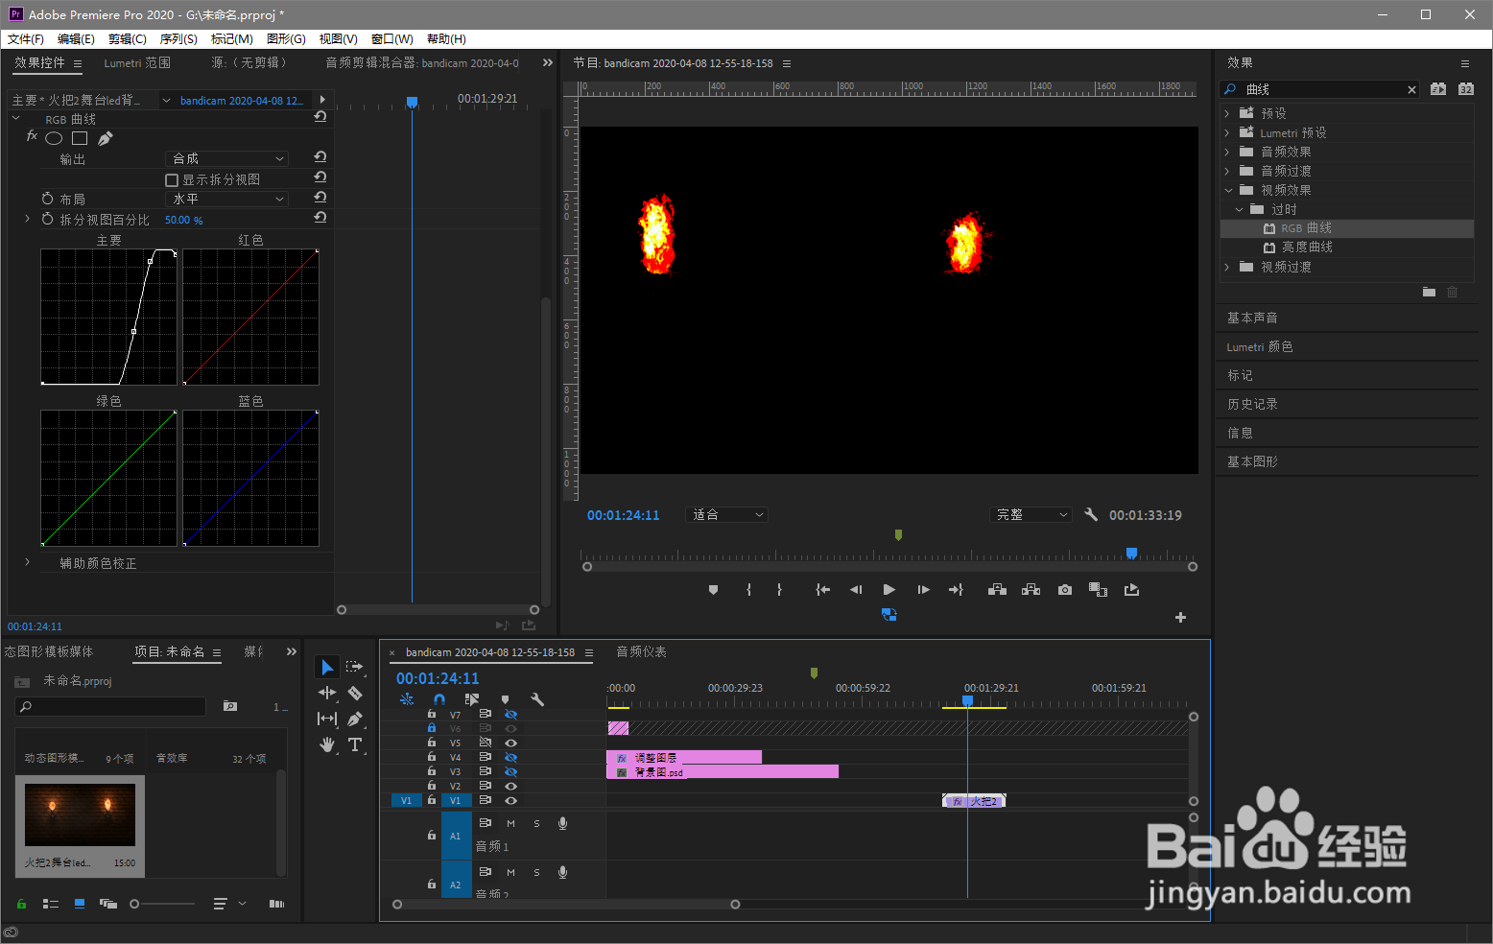Screen dimensions: 1493x944
Task: Select the Track Select Forward tool
Action: coord(355,667)
